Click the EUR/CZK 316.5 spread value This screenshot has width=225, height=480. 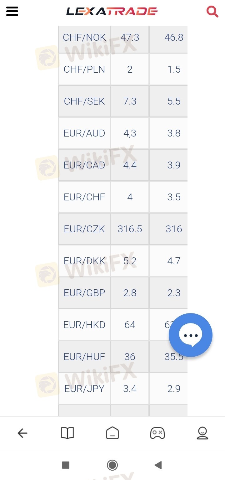coord(130,229)
